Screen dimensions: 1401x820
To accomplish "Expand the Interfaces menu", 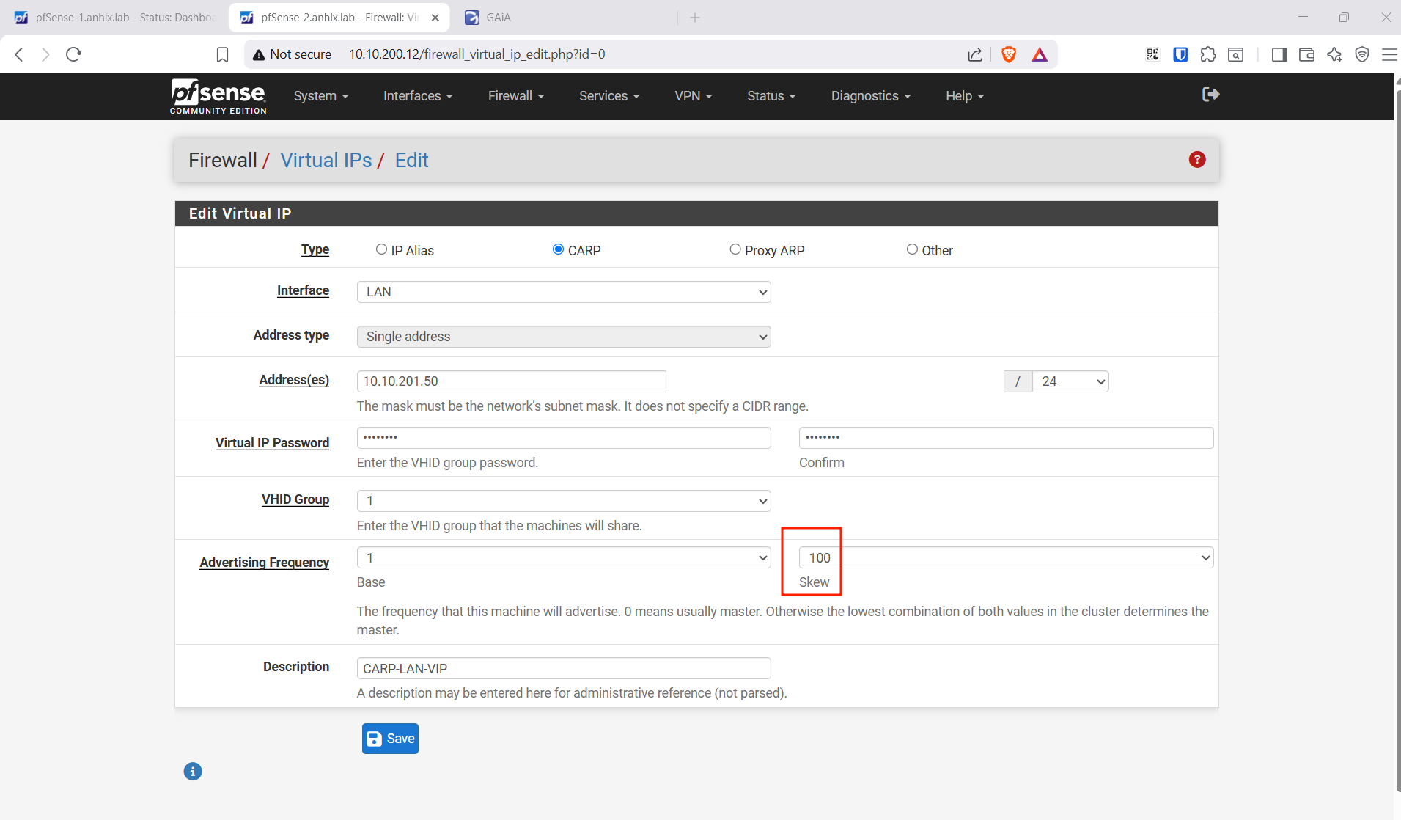I will (418, 96).
